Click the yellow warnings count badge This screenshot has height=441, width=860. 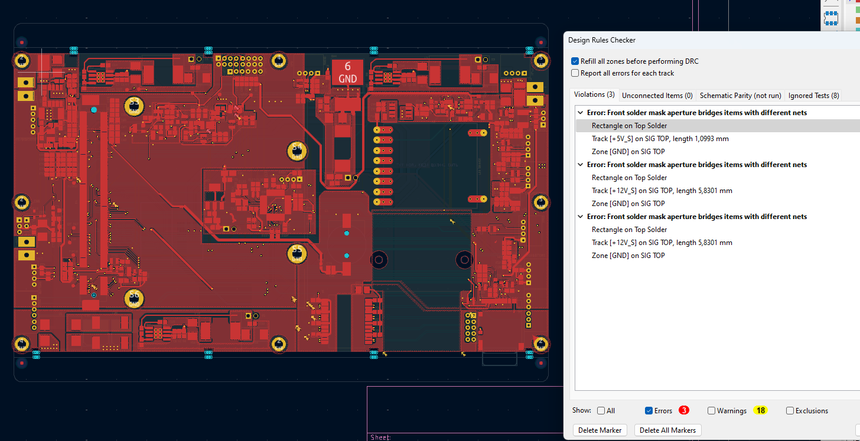click(760, 410)
